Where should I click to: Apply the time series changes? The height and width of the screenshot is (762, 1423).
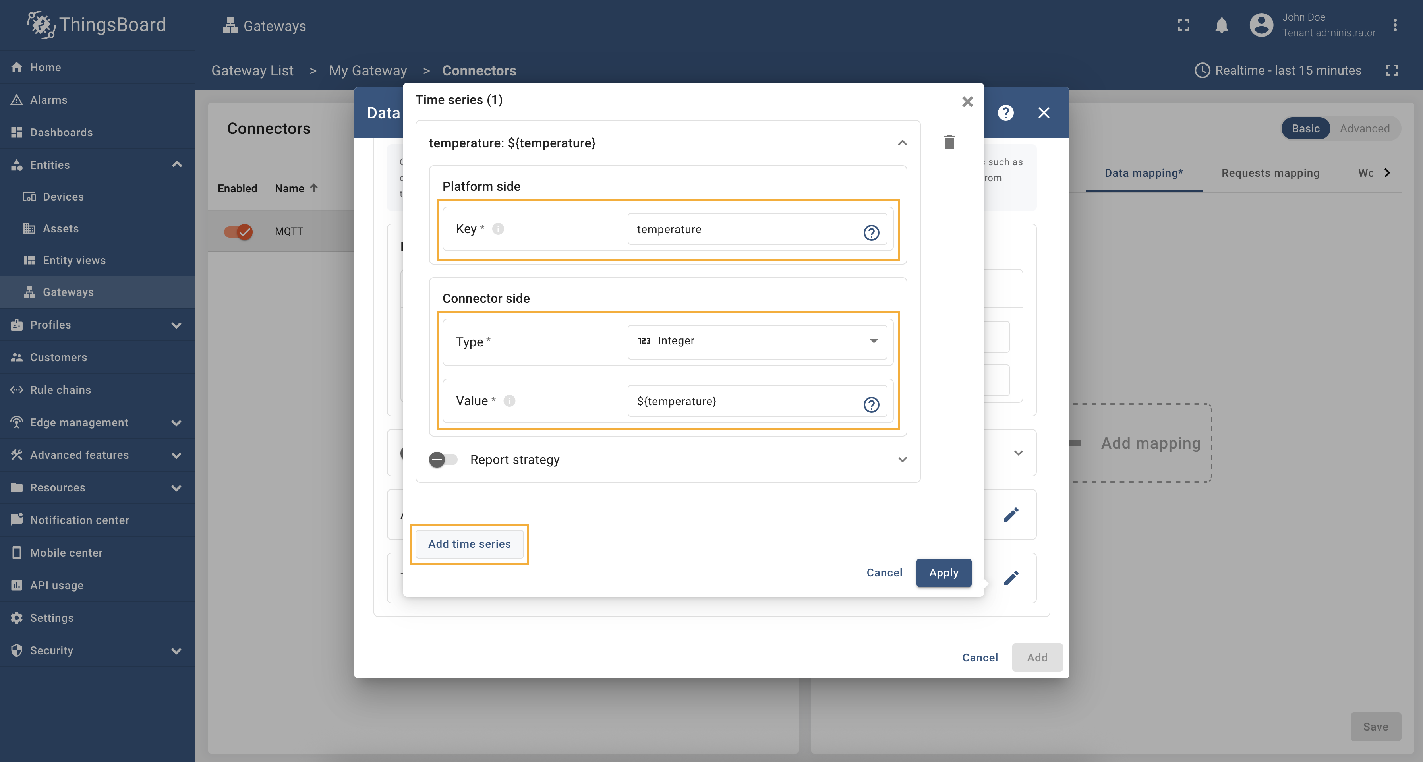click(943, 572)
